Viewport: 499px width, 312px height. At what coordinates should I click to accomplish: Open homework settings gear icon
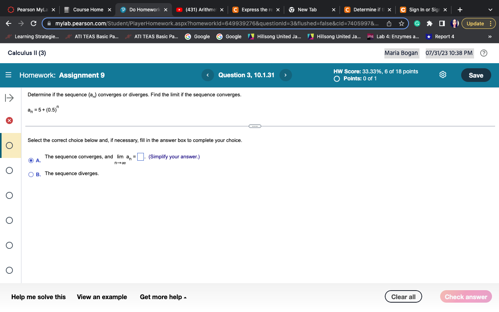coord(443,75)
